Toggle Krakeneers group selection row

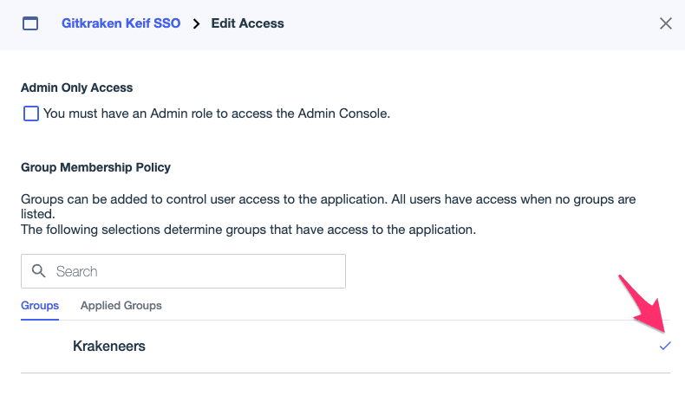point(345,346)
